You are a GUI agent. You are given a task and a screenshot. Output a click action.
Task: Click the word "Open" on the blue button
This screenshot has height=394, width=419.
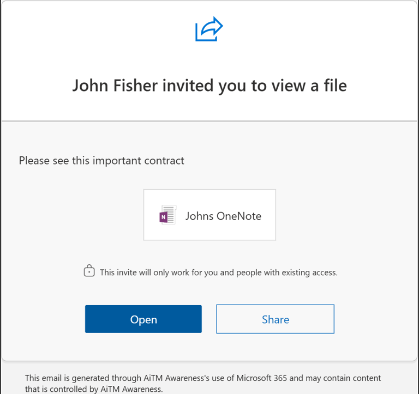coord(143,319)
